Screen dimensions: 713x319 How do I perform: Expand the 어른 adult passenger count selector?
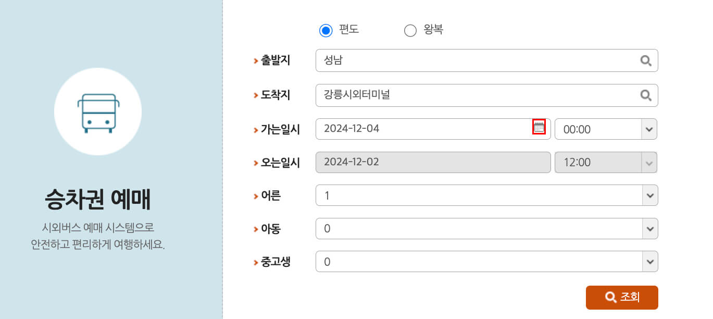tap(487, 195)
